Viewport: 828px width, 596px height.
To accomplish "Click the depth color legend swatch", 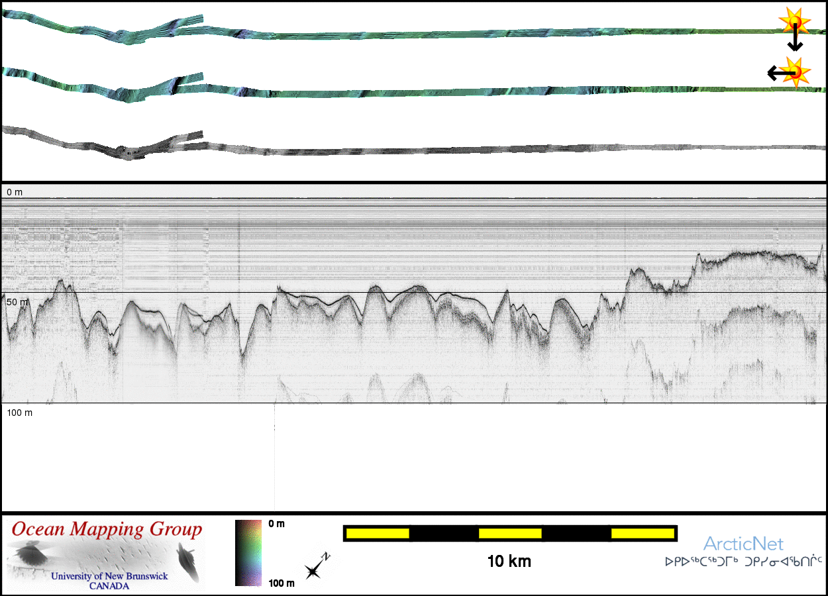I will pos(248,553).
